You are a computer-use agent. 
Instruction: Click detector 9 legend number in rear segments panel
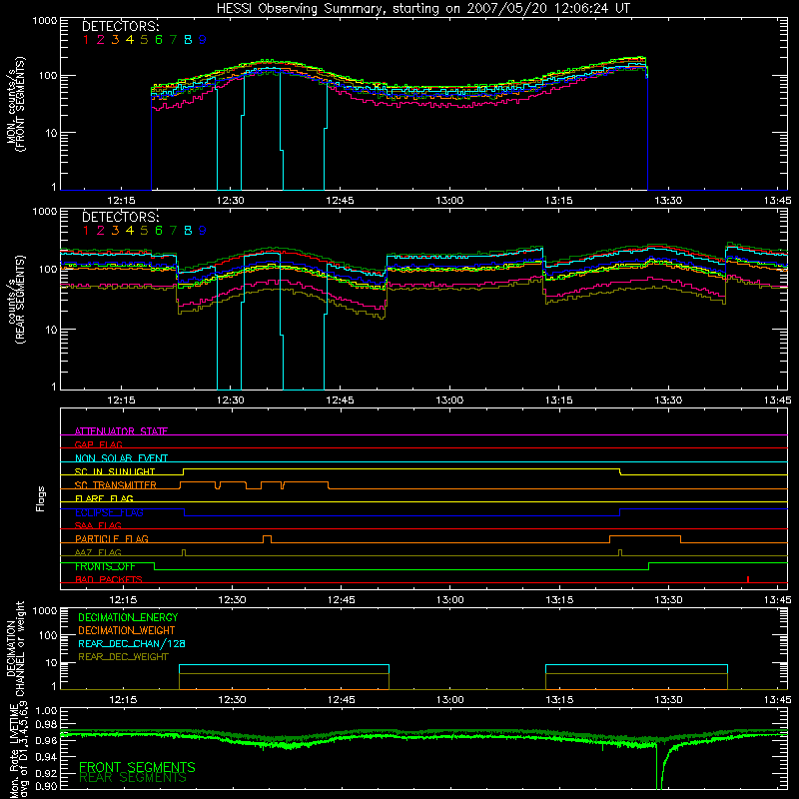[203, 231]
